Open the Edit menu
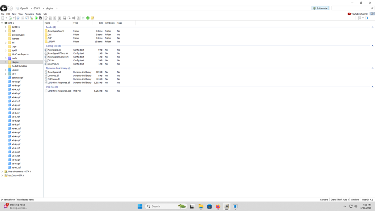 click(x=8, y=14)
